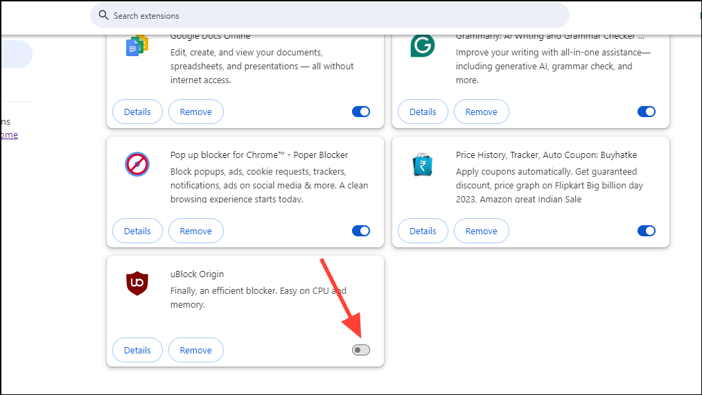The height and width of the screenshot is (395, 702).
Task: Enable the uBlock Origin toggle
Action: tap(361, 350)
